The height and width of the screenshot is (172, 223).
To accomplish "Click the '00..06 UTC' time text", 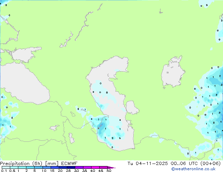I will tap(185, 164).
